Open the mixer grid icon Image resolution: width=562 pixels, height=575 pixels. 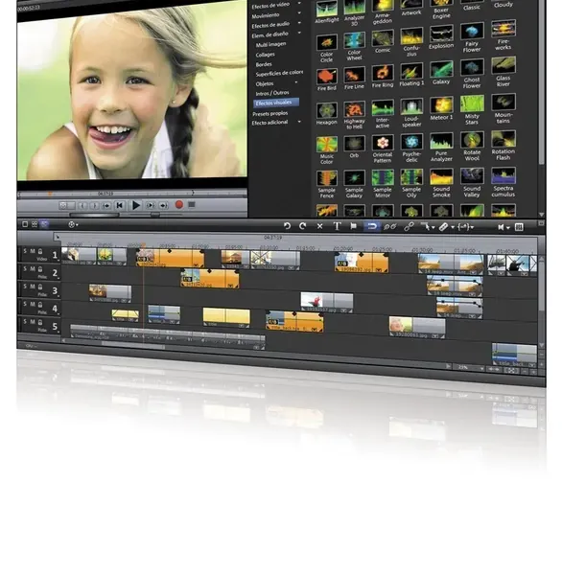[519, 227]
